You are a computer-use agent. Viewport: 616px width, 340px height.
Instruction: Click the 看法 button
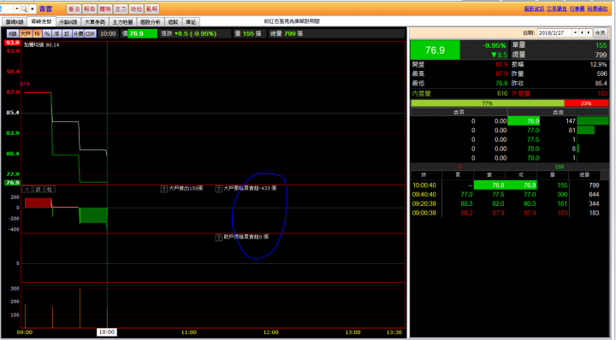(x=74, y=9)
